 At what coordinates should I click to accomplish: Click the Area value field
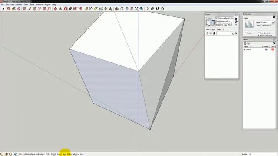(268, 26)
